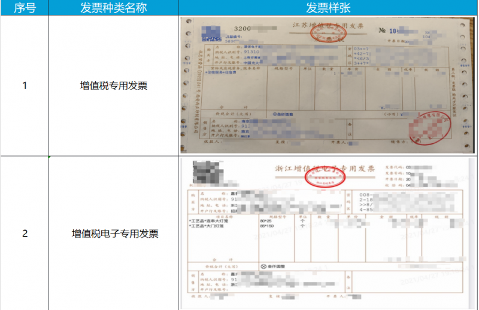The width and height of the screenshot is (479, 310).
Task: Click the 增值税电子专用发票 cell
Action: 113,234
